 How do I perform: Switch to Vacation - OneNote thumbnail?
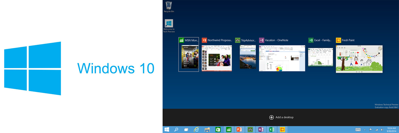point(282,58)
